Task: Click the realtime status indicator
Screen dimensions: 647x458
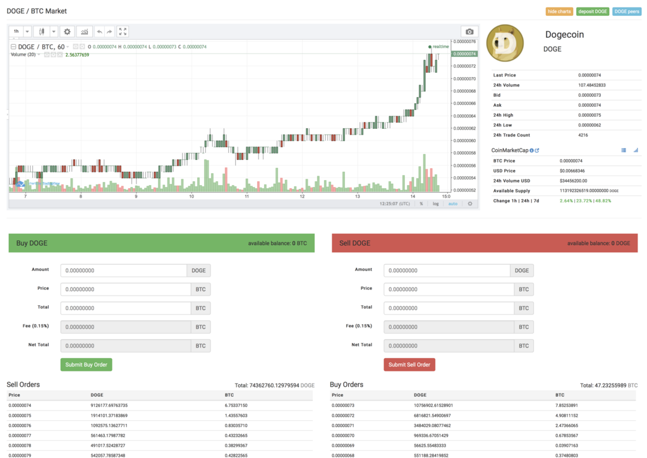Action: [x=438, y=47]
